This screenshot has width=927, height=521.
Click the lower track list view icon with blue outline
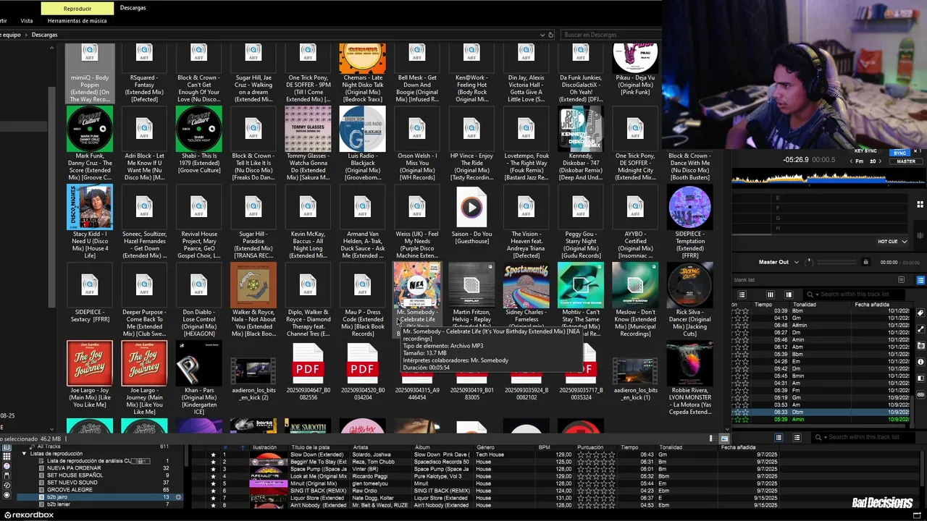tap(779, 438)
